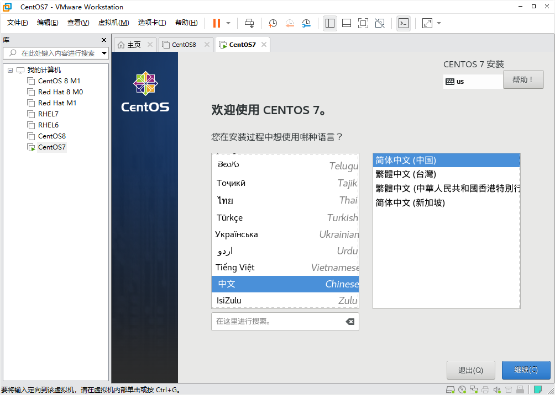The image size is (555, 395).
Task: Open the snapshot manager
Action: pyautogui.click(x=306, y=23)
